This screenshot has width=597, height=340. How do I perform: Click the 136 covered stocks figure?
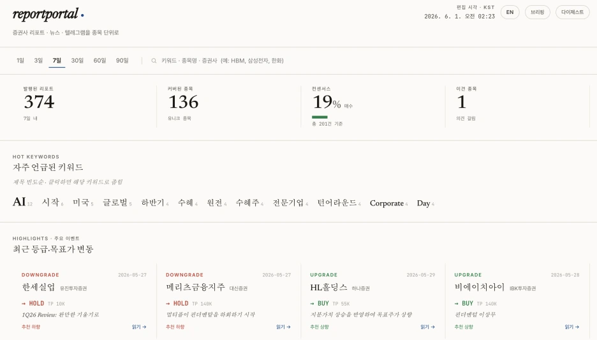pos(183,102)
